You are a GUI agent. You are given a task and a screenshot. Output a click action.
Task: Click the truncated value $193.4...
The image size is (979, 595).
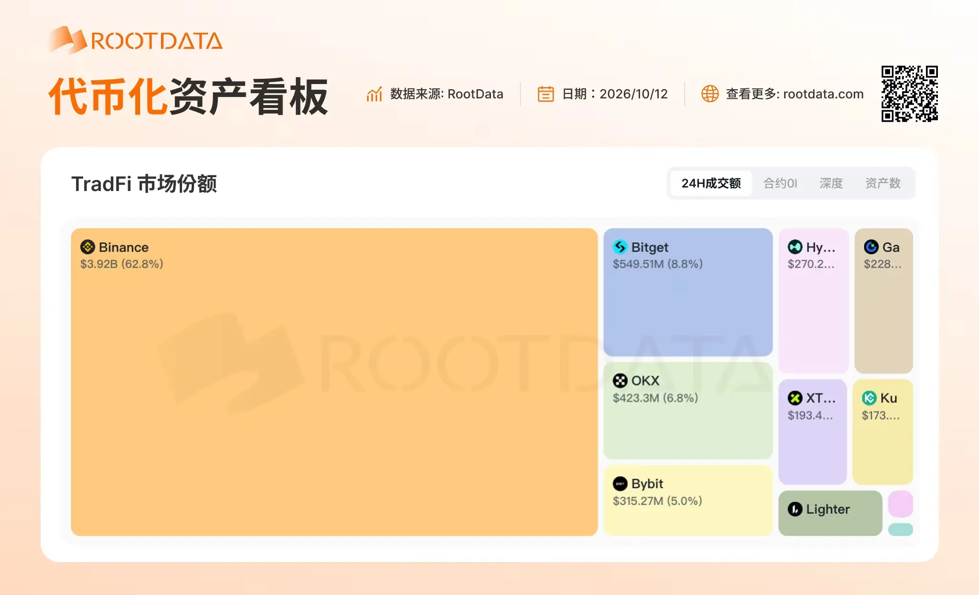coord(810,415)
